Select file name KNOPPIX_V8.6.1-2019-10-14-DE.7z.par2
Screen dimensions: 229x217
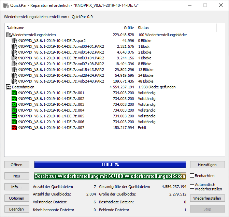pos(52,41)
